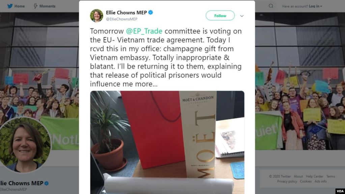This screenshot has width=345, height=194.
Task: Click the blue verified badge beside tweet author
Action: (151, 12)
